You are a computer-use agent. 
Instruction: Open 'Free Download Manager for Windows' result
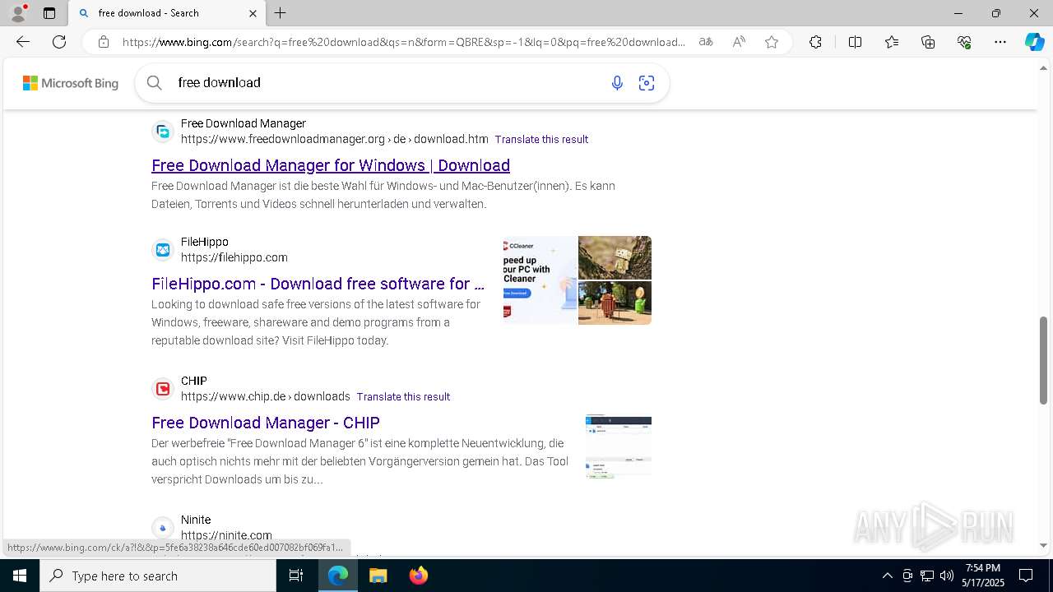tap(331, 165)
